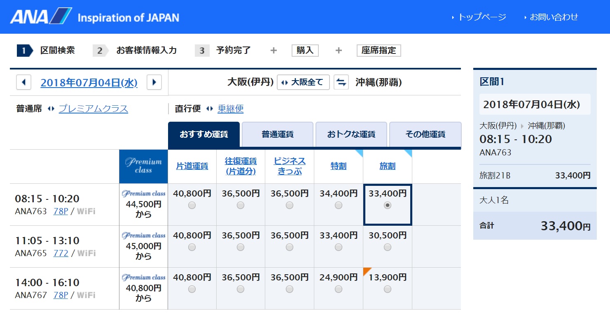Click the 11:05 - 13:10 flight time
Viewport: 610px width, 317px height.
click(x=47, y=241)
